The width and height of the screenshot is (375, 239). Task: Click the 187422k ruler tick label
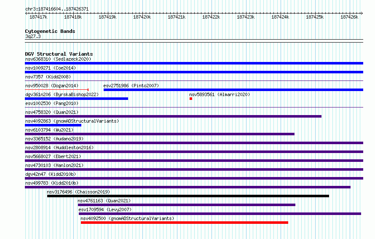[211, 17]
